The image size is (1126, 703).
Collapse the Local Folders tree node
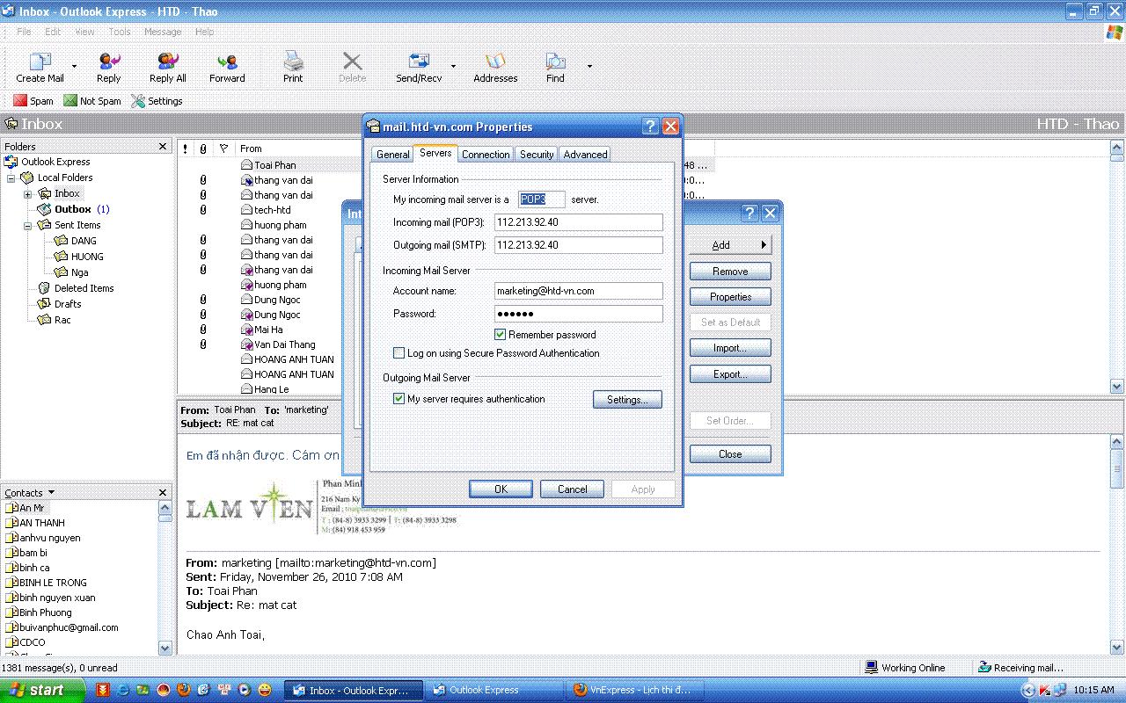click(x=11, y=178)
